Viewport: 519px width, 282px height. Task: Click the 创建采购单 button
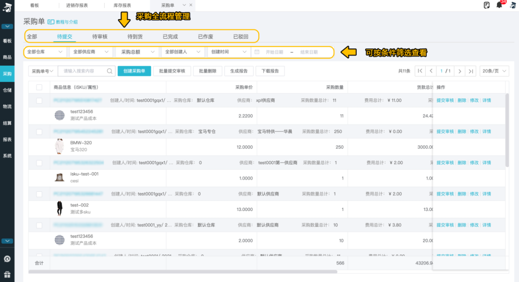coord(134,70)
